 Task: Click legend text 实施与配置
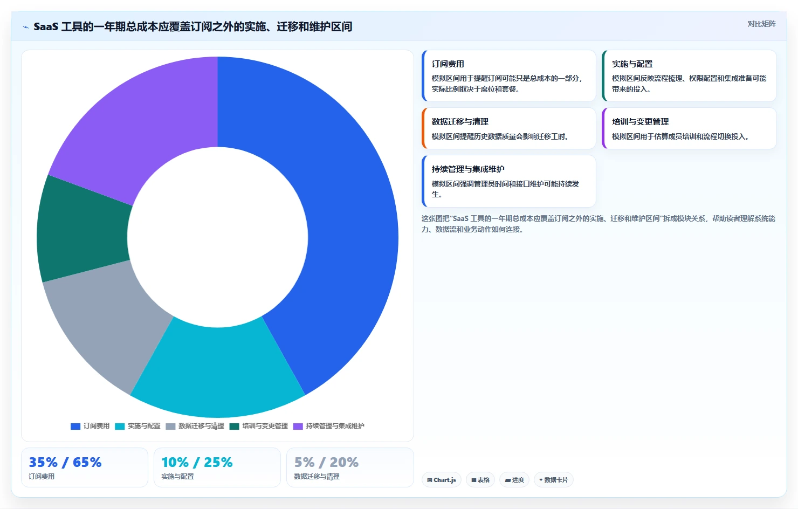[144, 426]
